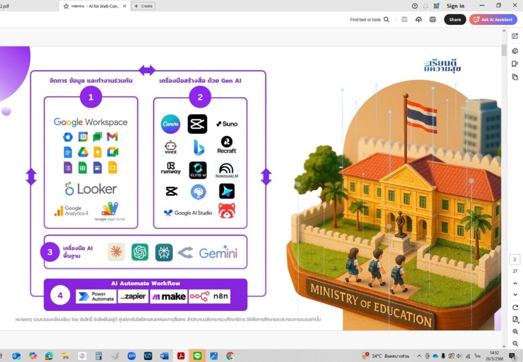Open the weather widget showing 34°C
This screenshot has width=523, height=362.
(386, 356)
